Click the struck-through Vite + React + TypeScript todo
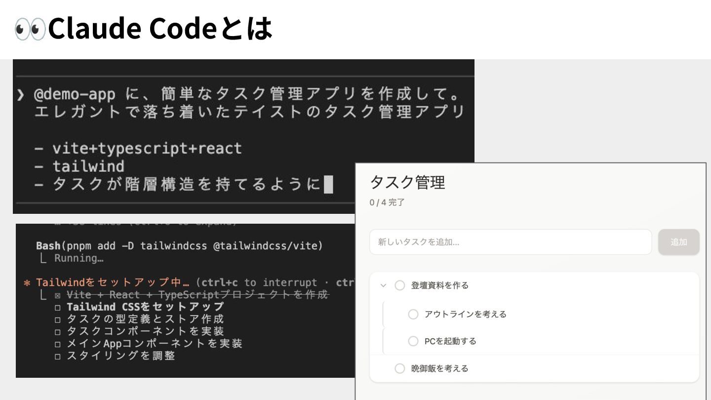711x400 pixels. (197, 295)
